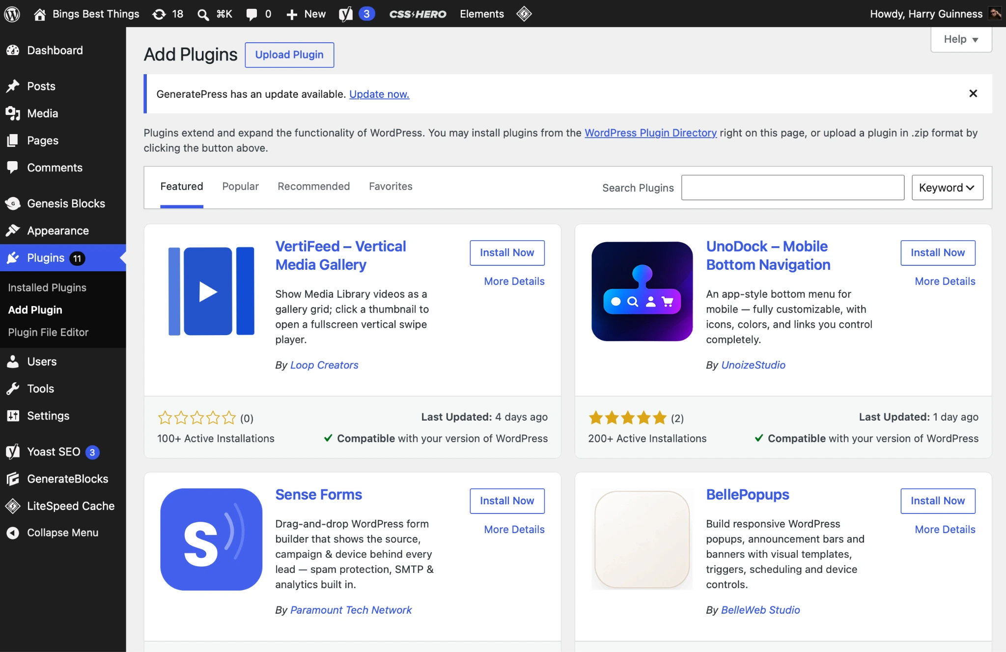The width and height of the screenshot is (1006, 652).
Task: Install the UnoDock plugin
Action: point(938,253)
